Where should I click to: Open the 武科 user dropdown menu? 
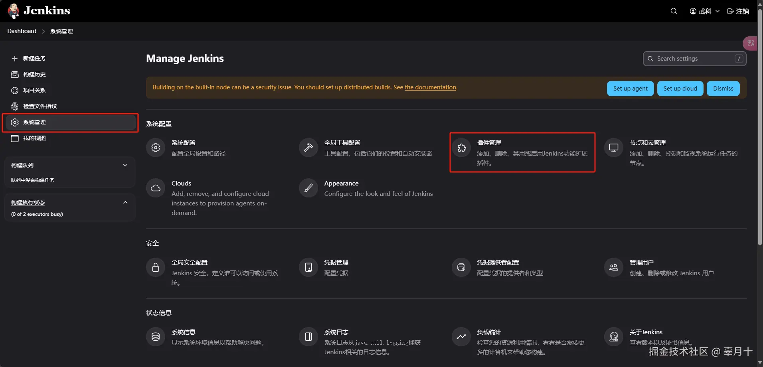coord(705,11)
